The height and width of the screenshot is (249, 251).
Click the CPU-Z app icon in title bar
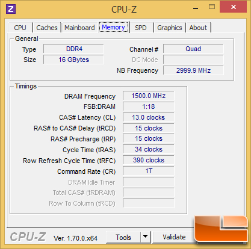pyautogui.click(x=11, y=9)
